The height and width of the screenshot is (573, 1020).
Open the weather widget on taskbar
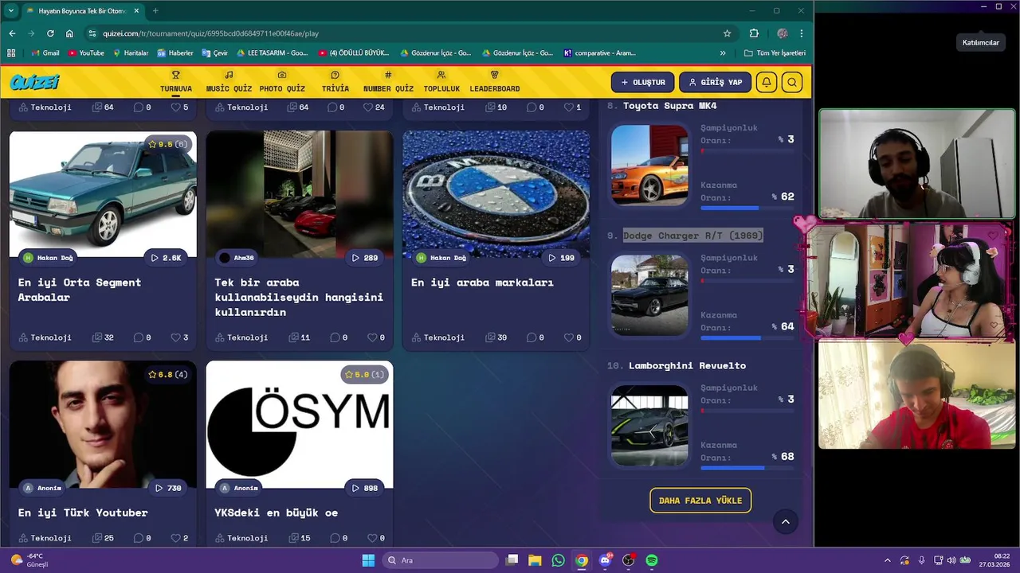pos(29,560)
